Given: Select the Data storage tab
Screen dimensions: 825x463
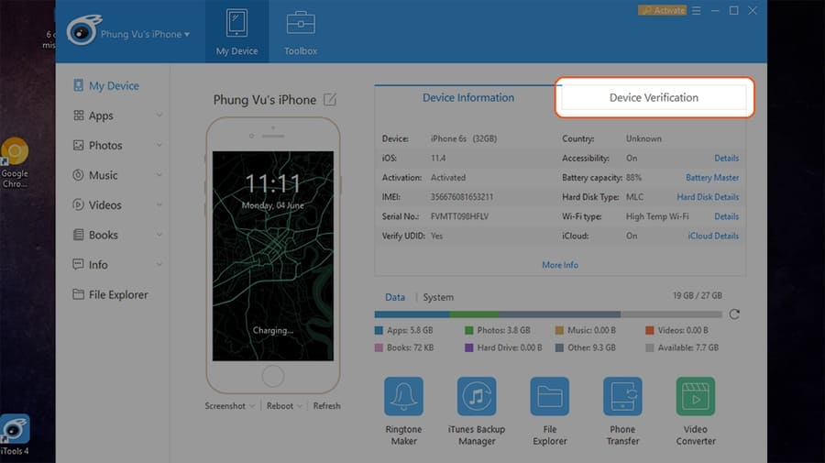Looking at the screenshot, I should coord(395,297).
